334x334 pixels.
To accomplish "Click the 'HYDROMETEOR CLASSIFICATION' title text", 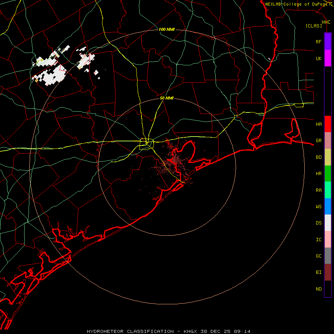I will 130,331.
